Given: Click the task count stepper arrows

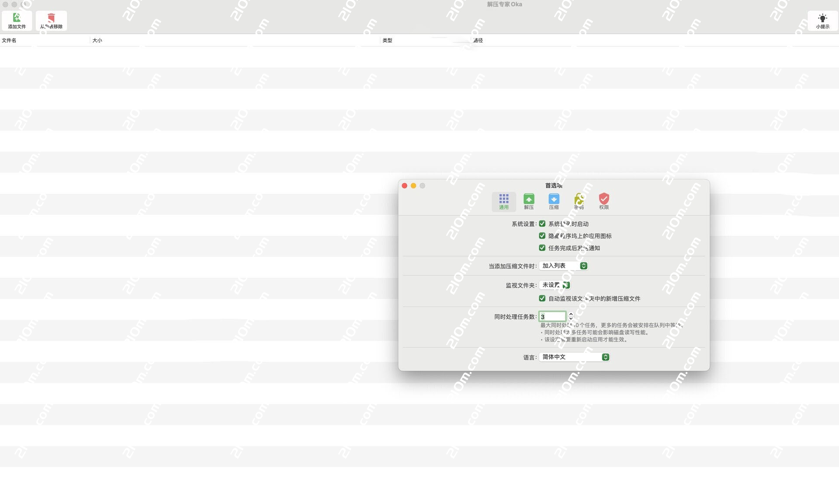Looking at the screenshot, I should (571, 316).
